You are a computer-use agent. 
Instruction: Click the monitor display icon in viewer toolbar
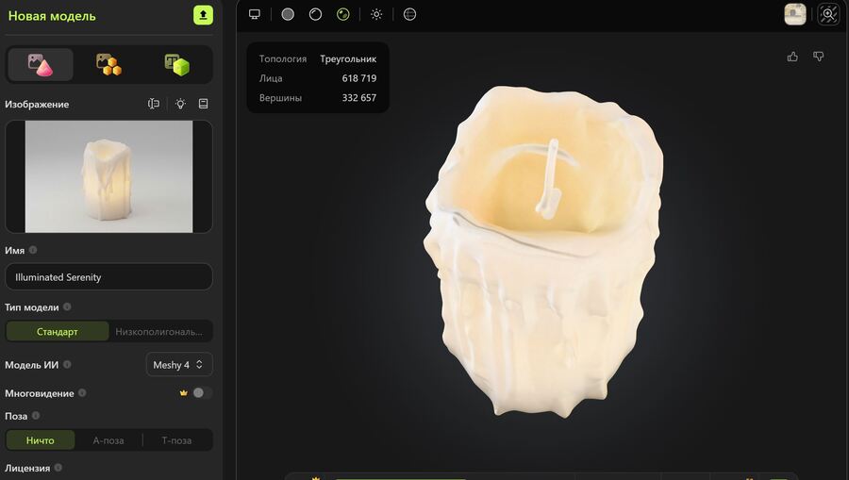255,14
